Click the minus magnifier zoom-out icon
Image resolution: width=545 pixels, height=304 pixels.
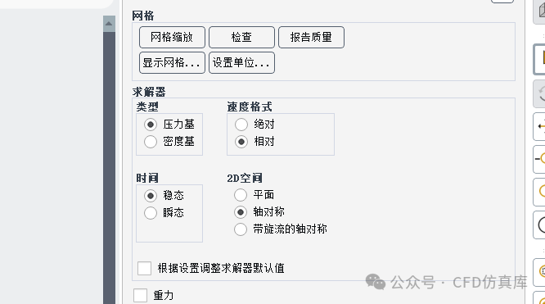click(540, 159)
